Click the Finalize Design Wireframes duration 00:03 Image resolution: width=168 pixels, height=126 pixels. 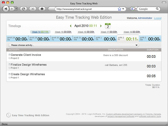(151, 66)
